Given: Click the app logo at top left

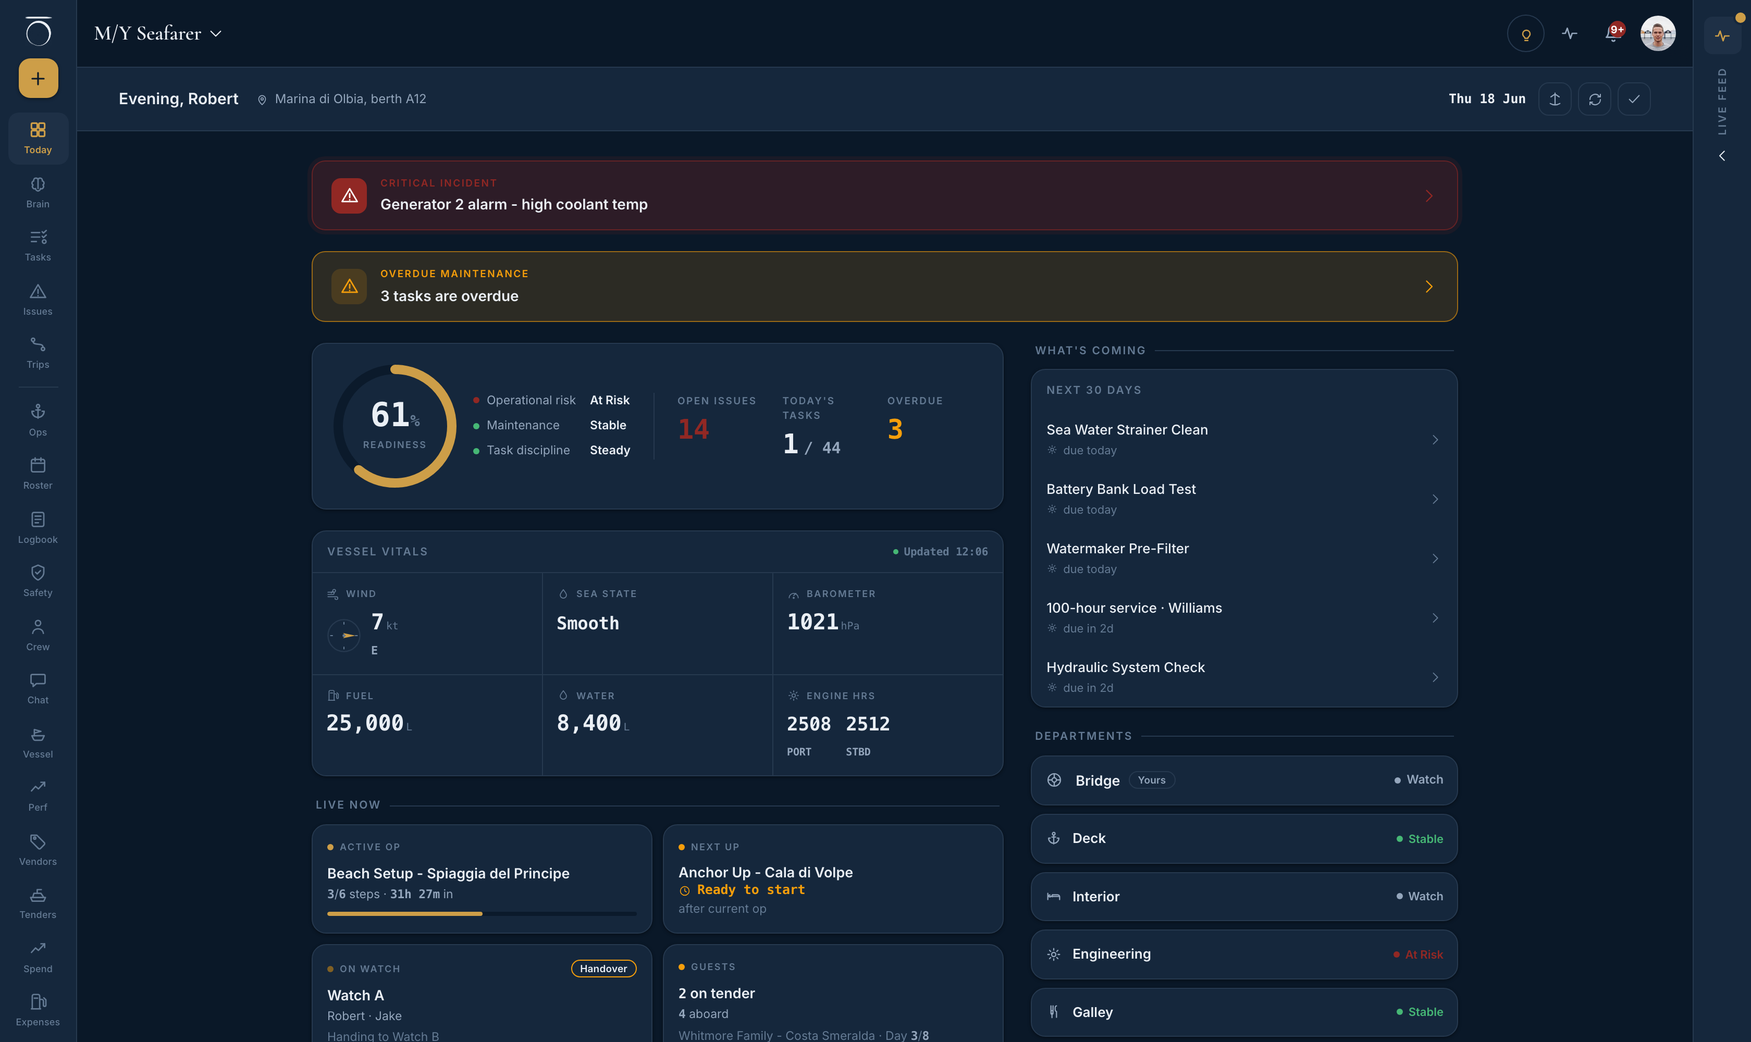Looking at the screenshot, I should [38, 32].
